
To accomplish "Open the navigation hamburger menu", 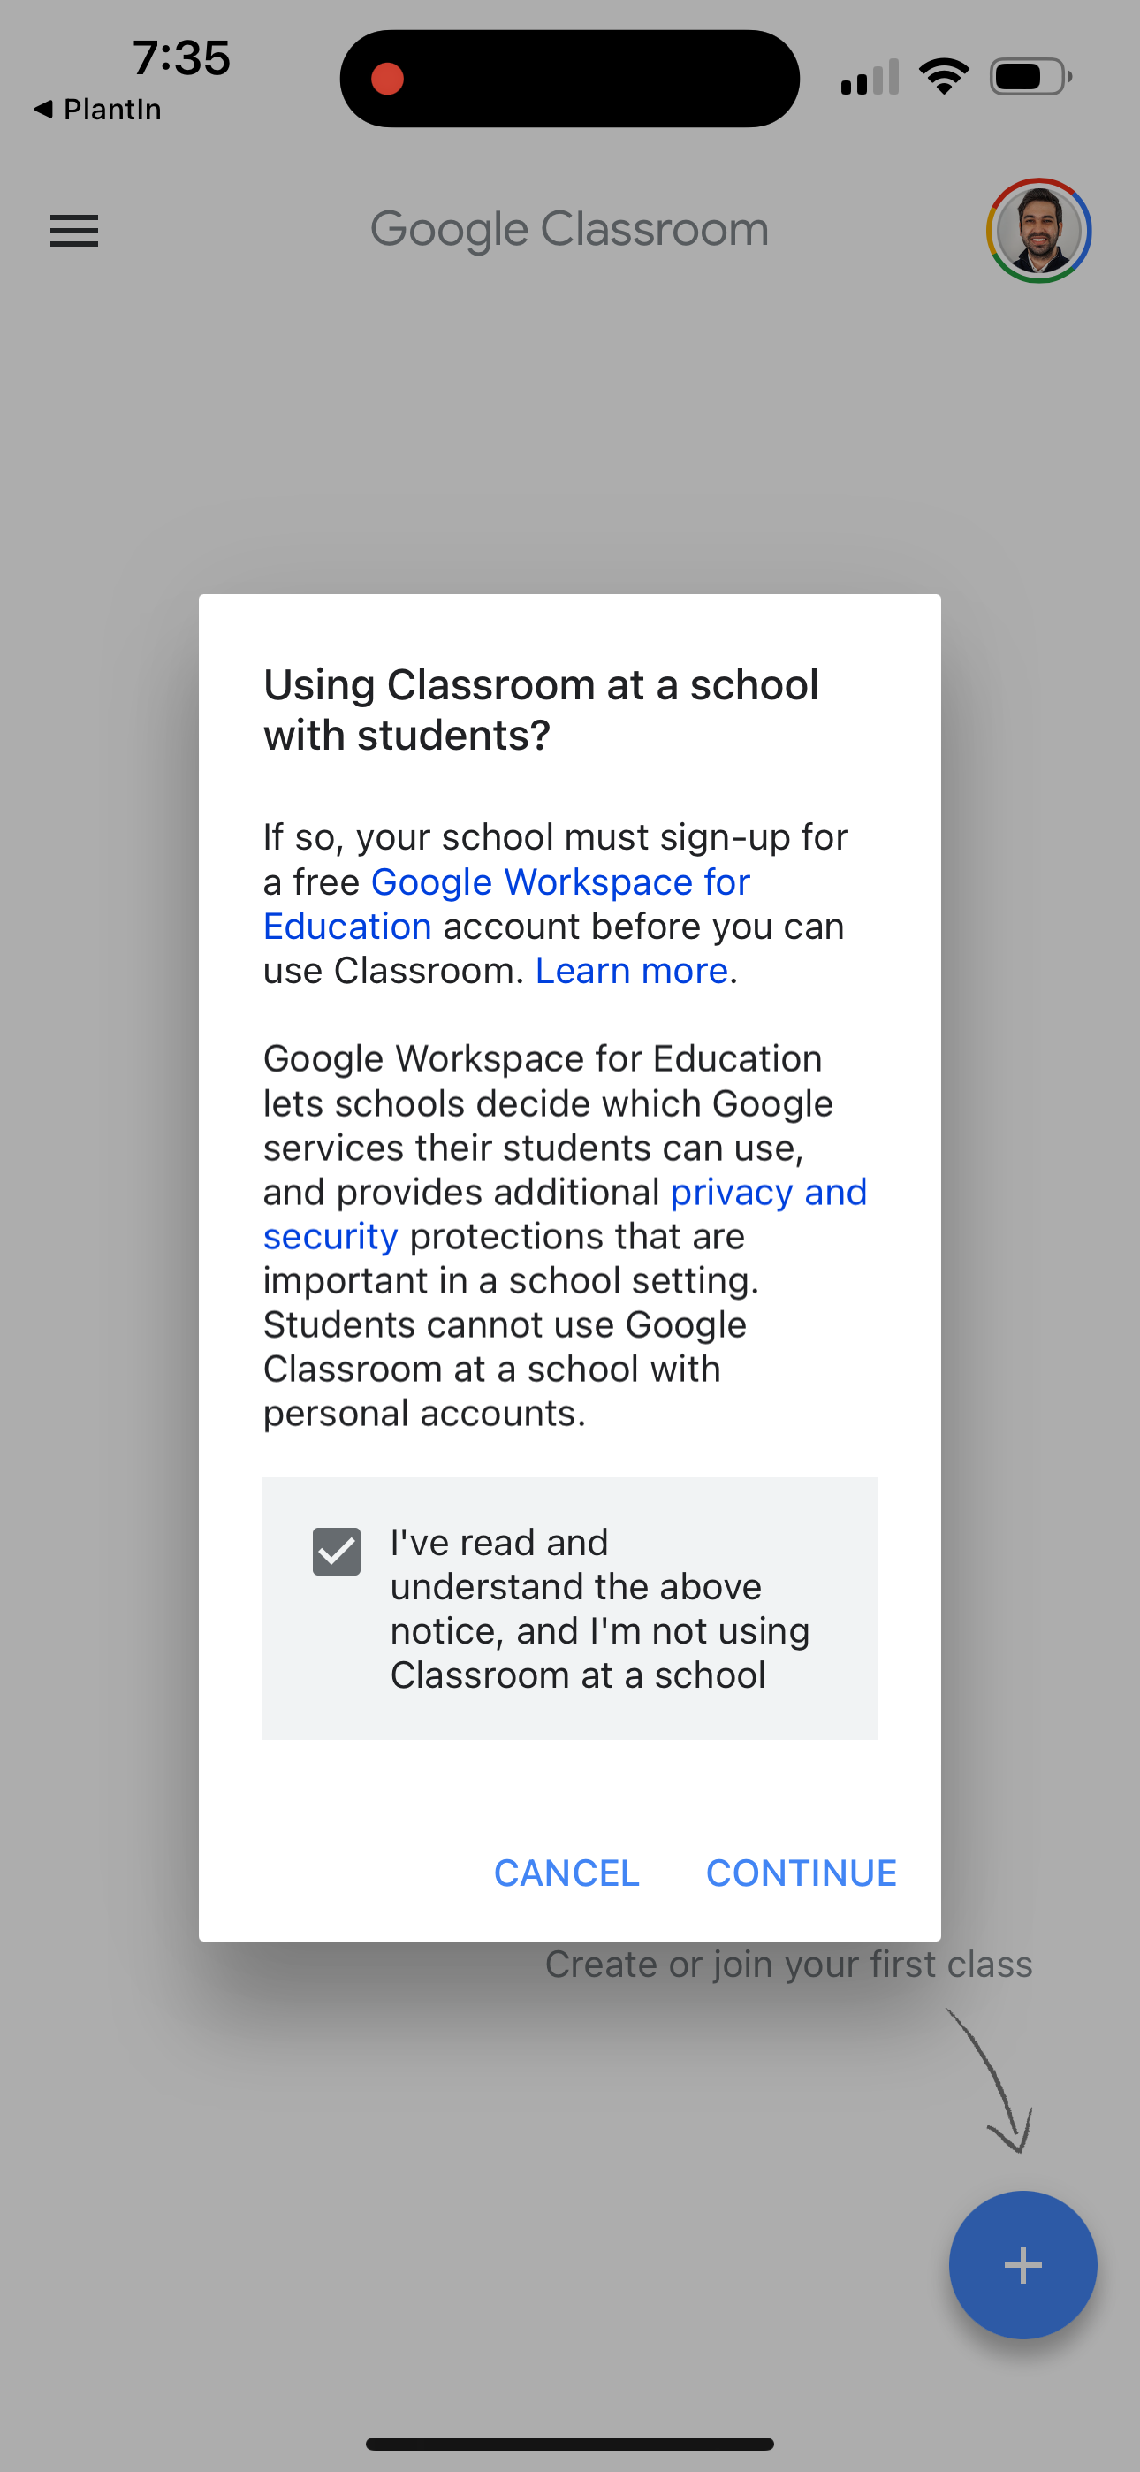I will click(73, 230).
